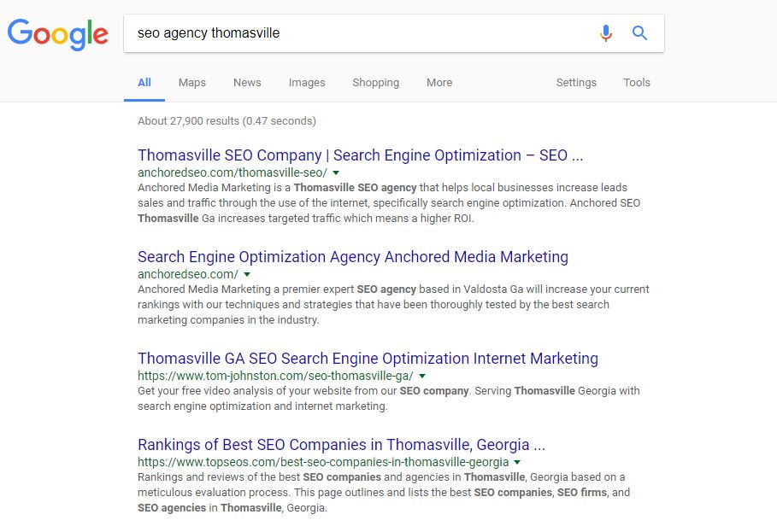
Task: Switch to the Maps tab
Action: click(192, 83)
